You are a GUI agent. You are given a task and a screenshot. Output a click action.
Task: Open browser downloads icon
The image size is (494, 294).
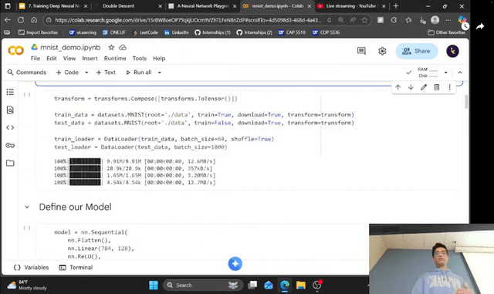point(422,20)
